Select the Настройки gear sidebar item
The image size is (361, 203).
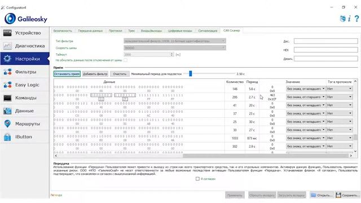(25, 59)
